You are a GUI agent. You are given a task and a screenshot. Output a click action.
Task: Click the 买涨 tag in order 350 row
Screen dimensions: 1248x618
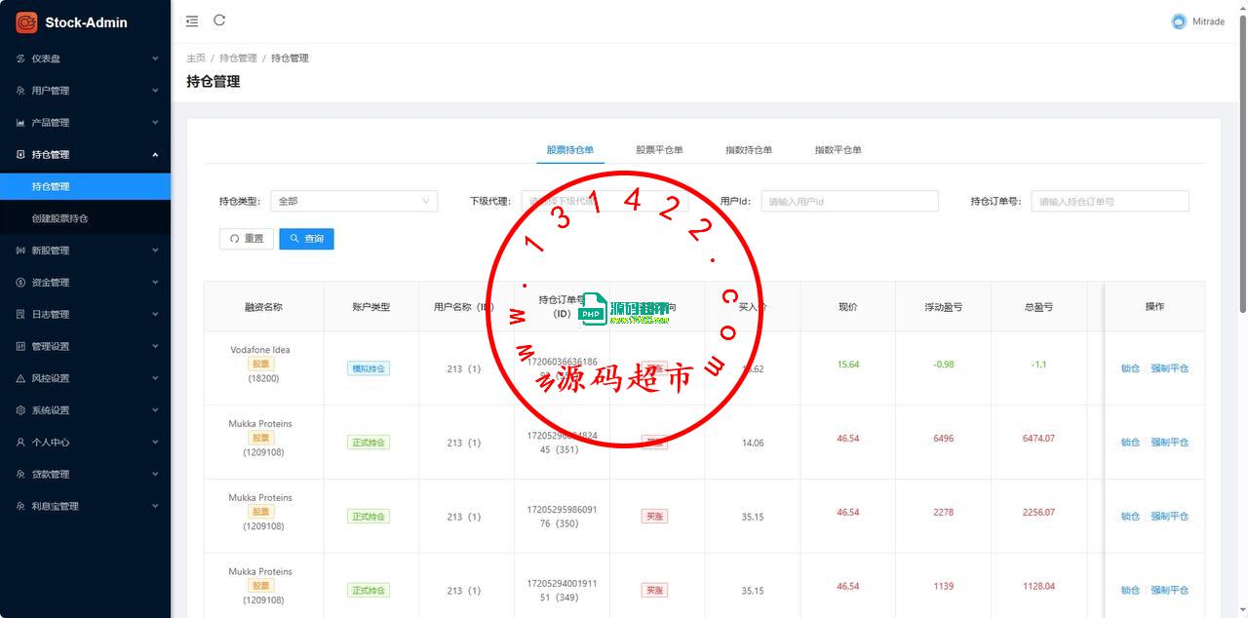654,517
